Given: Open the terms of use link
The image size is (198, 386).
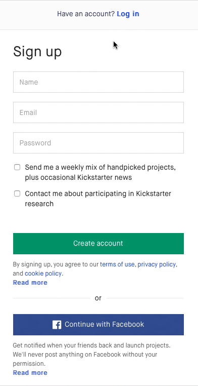Looking at the screenshot, I should click(117, 264).
